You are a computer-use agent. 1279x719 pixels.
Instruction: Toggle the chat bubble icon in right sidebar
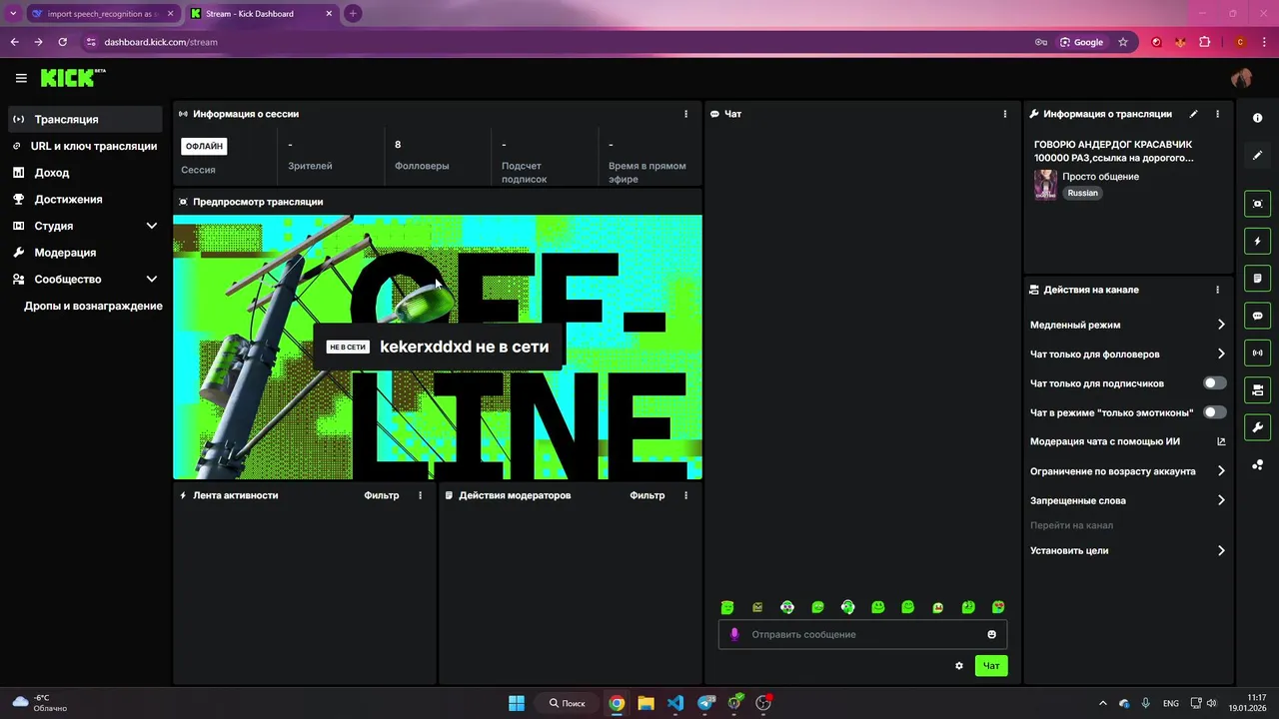(x=1257, y=316)
